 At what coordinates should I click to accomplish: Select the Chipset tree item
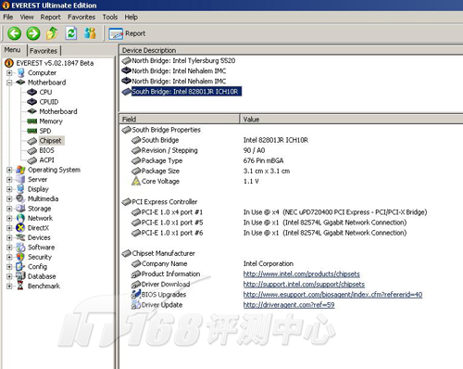(51, 141)
